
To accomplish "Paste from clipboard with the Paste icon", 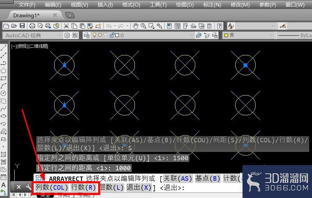I will [82, 26].
